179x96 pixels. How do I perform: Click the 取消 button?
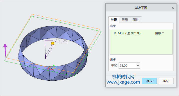pyautogui.click(x=166, y=81)
